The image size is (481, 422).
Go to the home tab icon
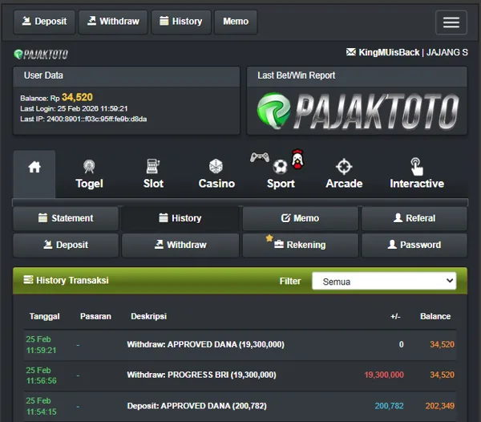(x=34, y=167)
